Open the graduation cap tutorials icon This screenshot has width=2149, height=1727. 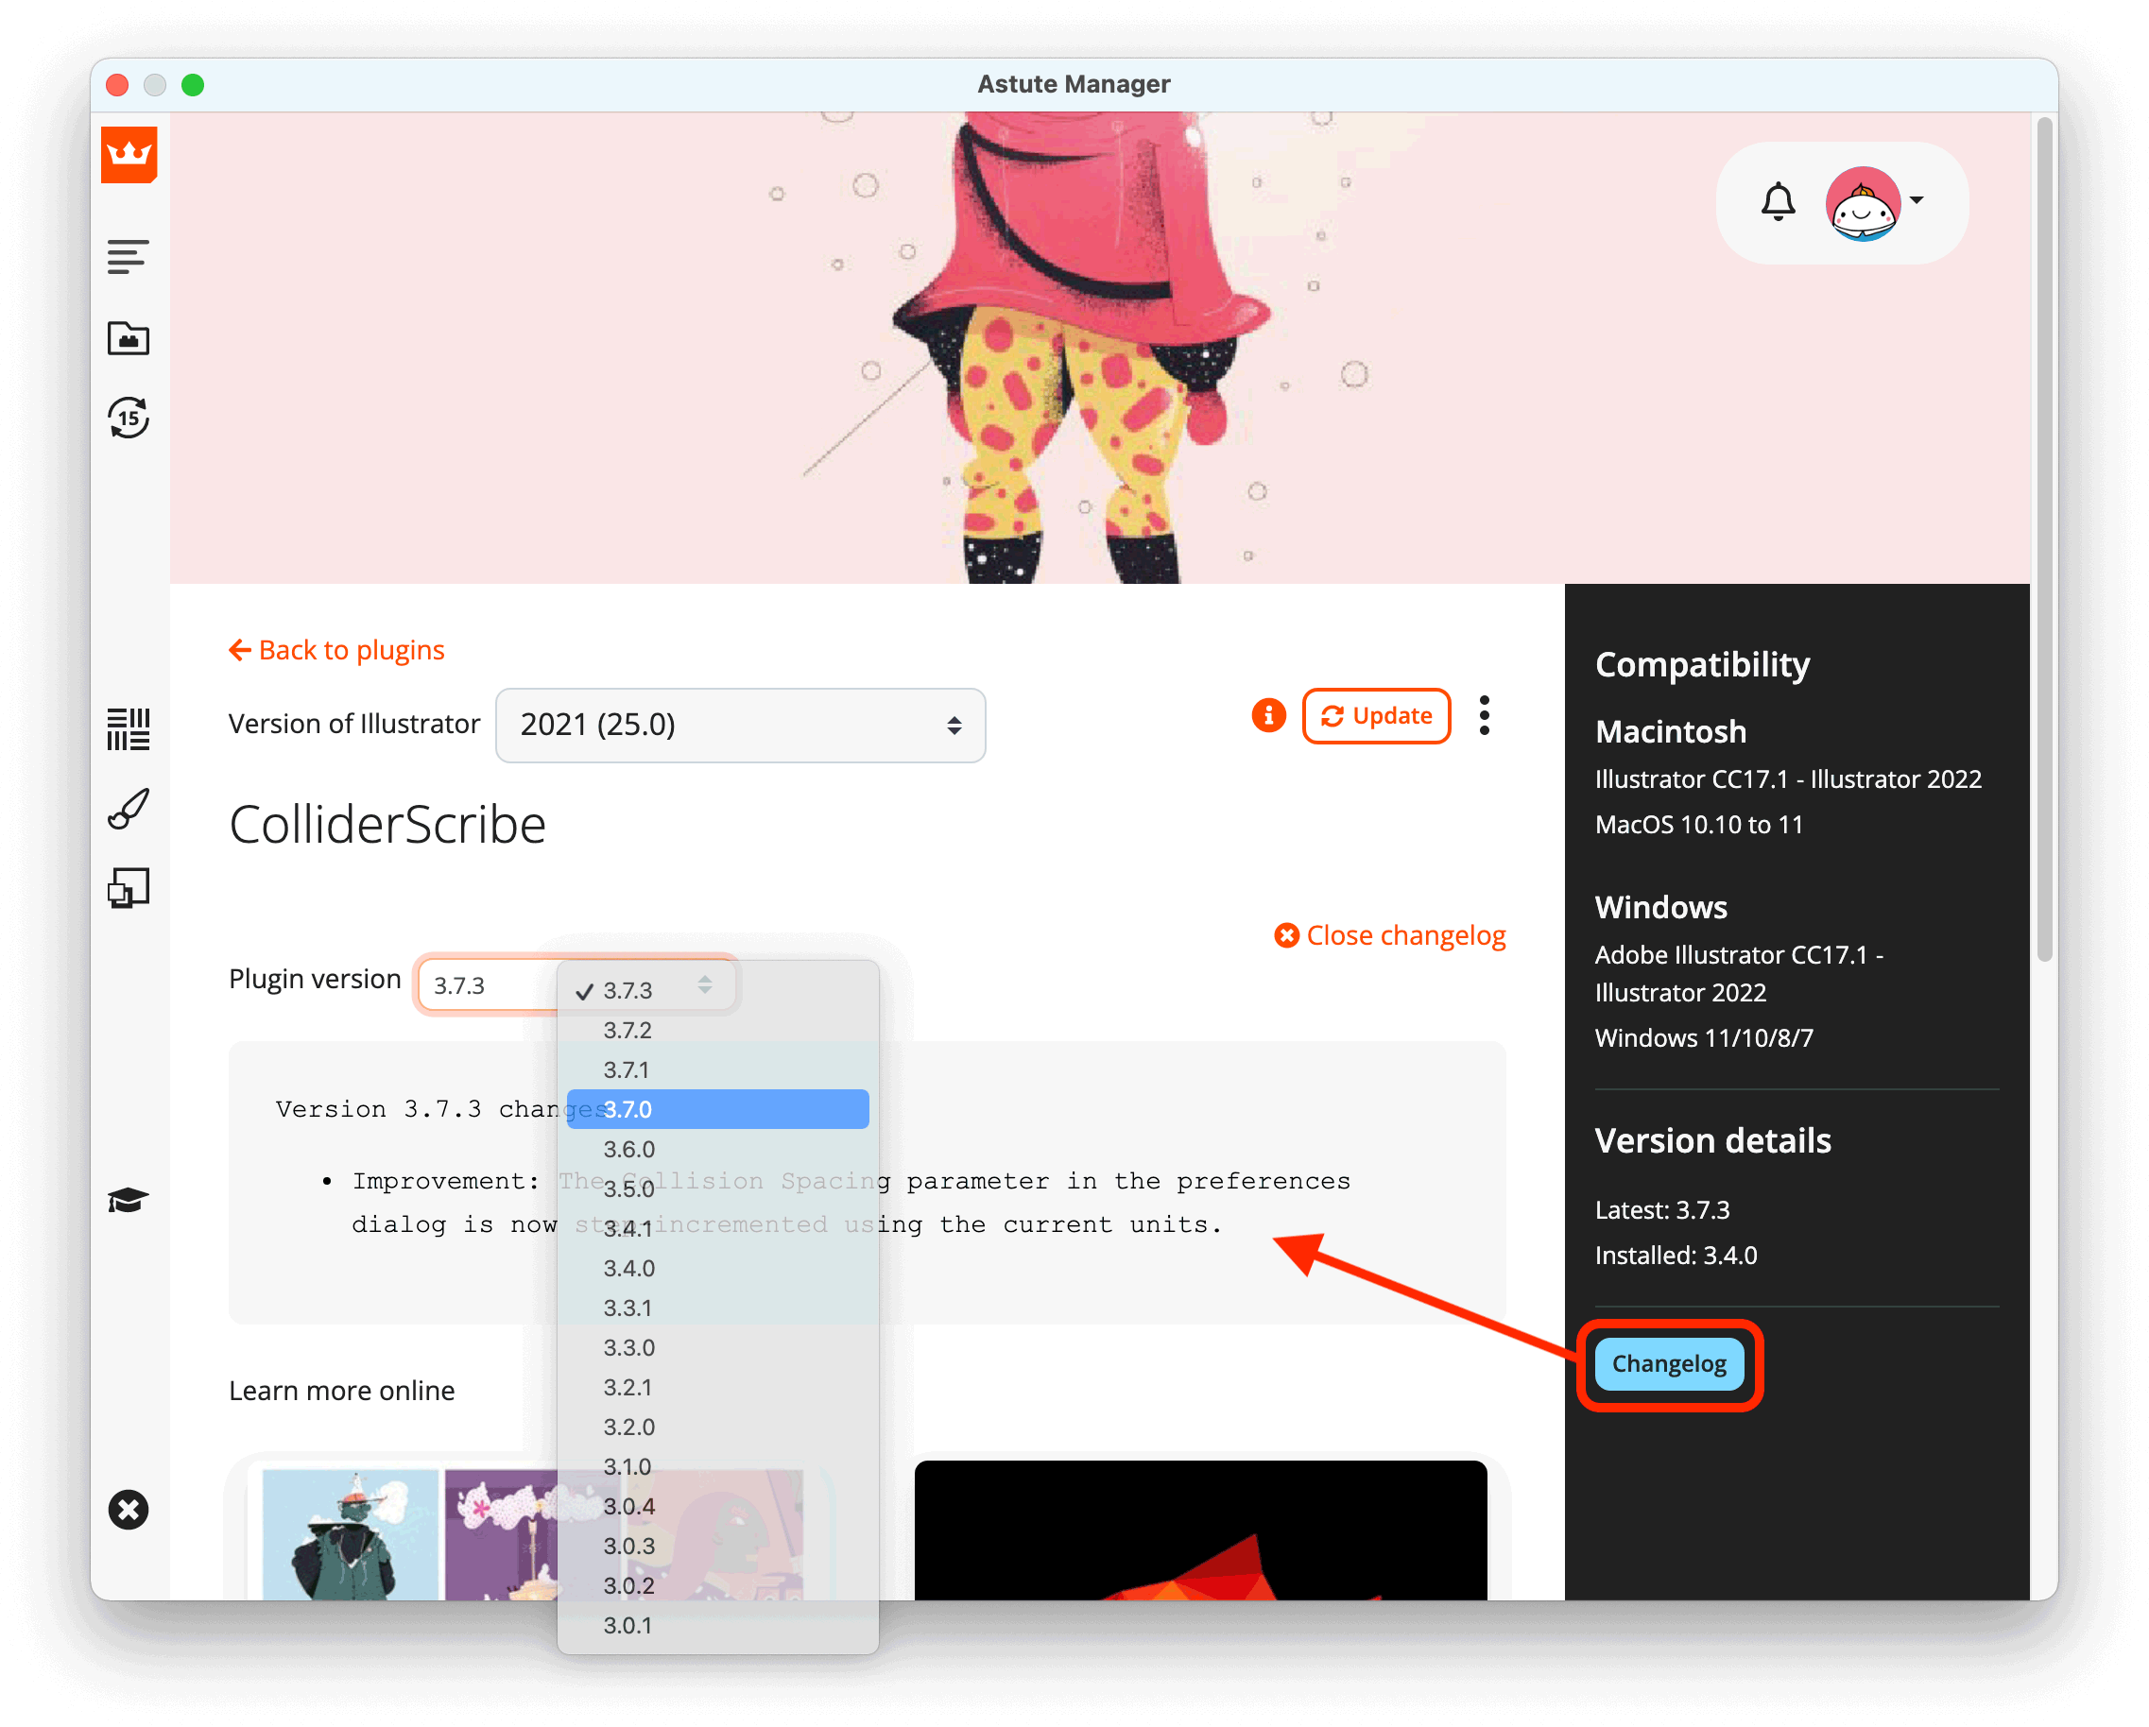tap(128, 1200)
